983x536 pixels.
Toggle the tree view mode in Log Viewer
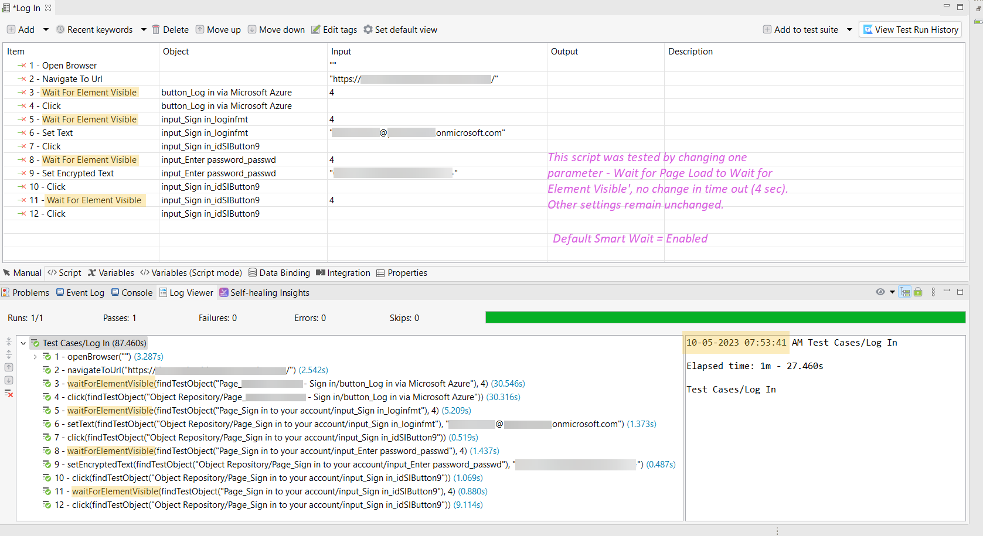906,292
